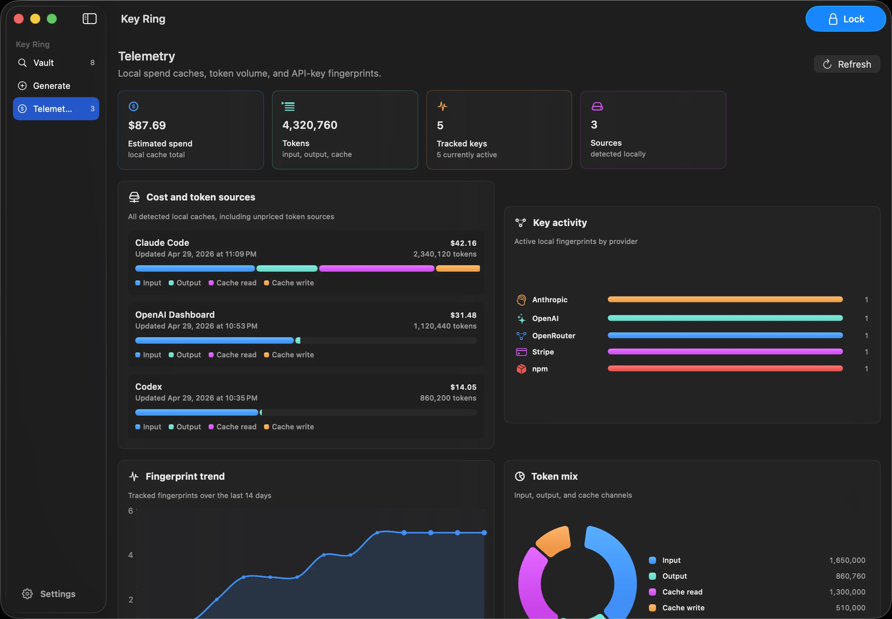Click Claude Code pink Cache read segment
892x619 pixels.
click(377, 268)
